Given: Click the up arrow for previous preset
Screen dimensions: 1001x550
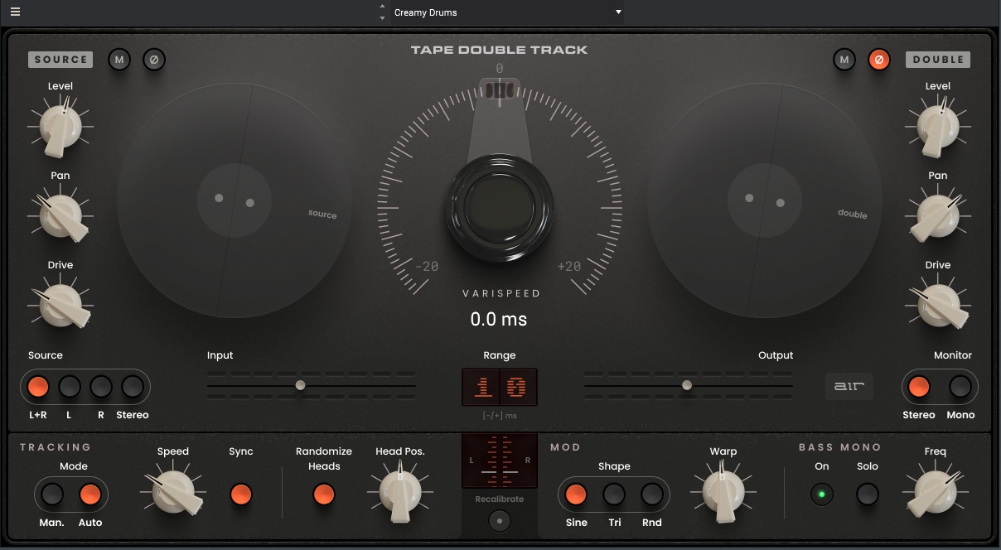Looking at the screenshot, I should (x=382, y=7).
